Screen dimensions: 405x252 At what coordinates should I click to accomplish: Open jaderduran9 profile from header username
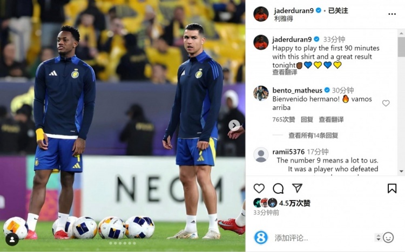294,11
